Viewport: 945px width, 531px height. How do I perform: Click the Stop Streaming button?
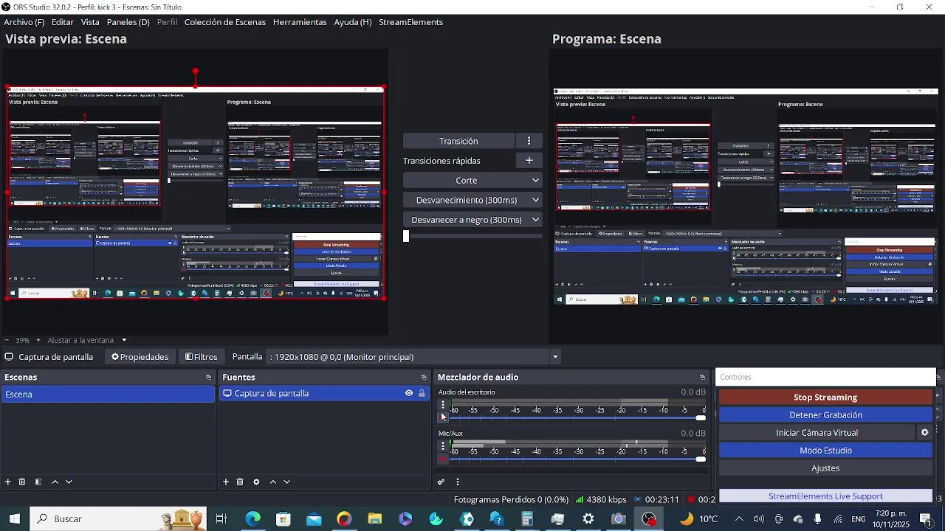825,398
